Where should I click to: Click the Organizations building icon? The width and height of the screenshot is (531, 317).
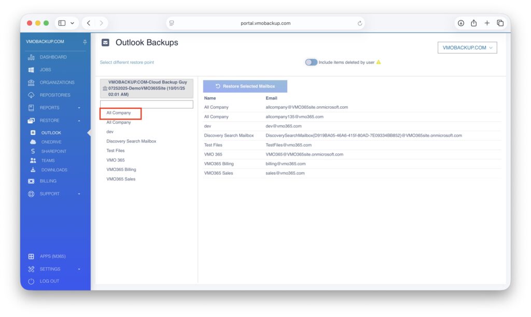(x=31, y=82)
